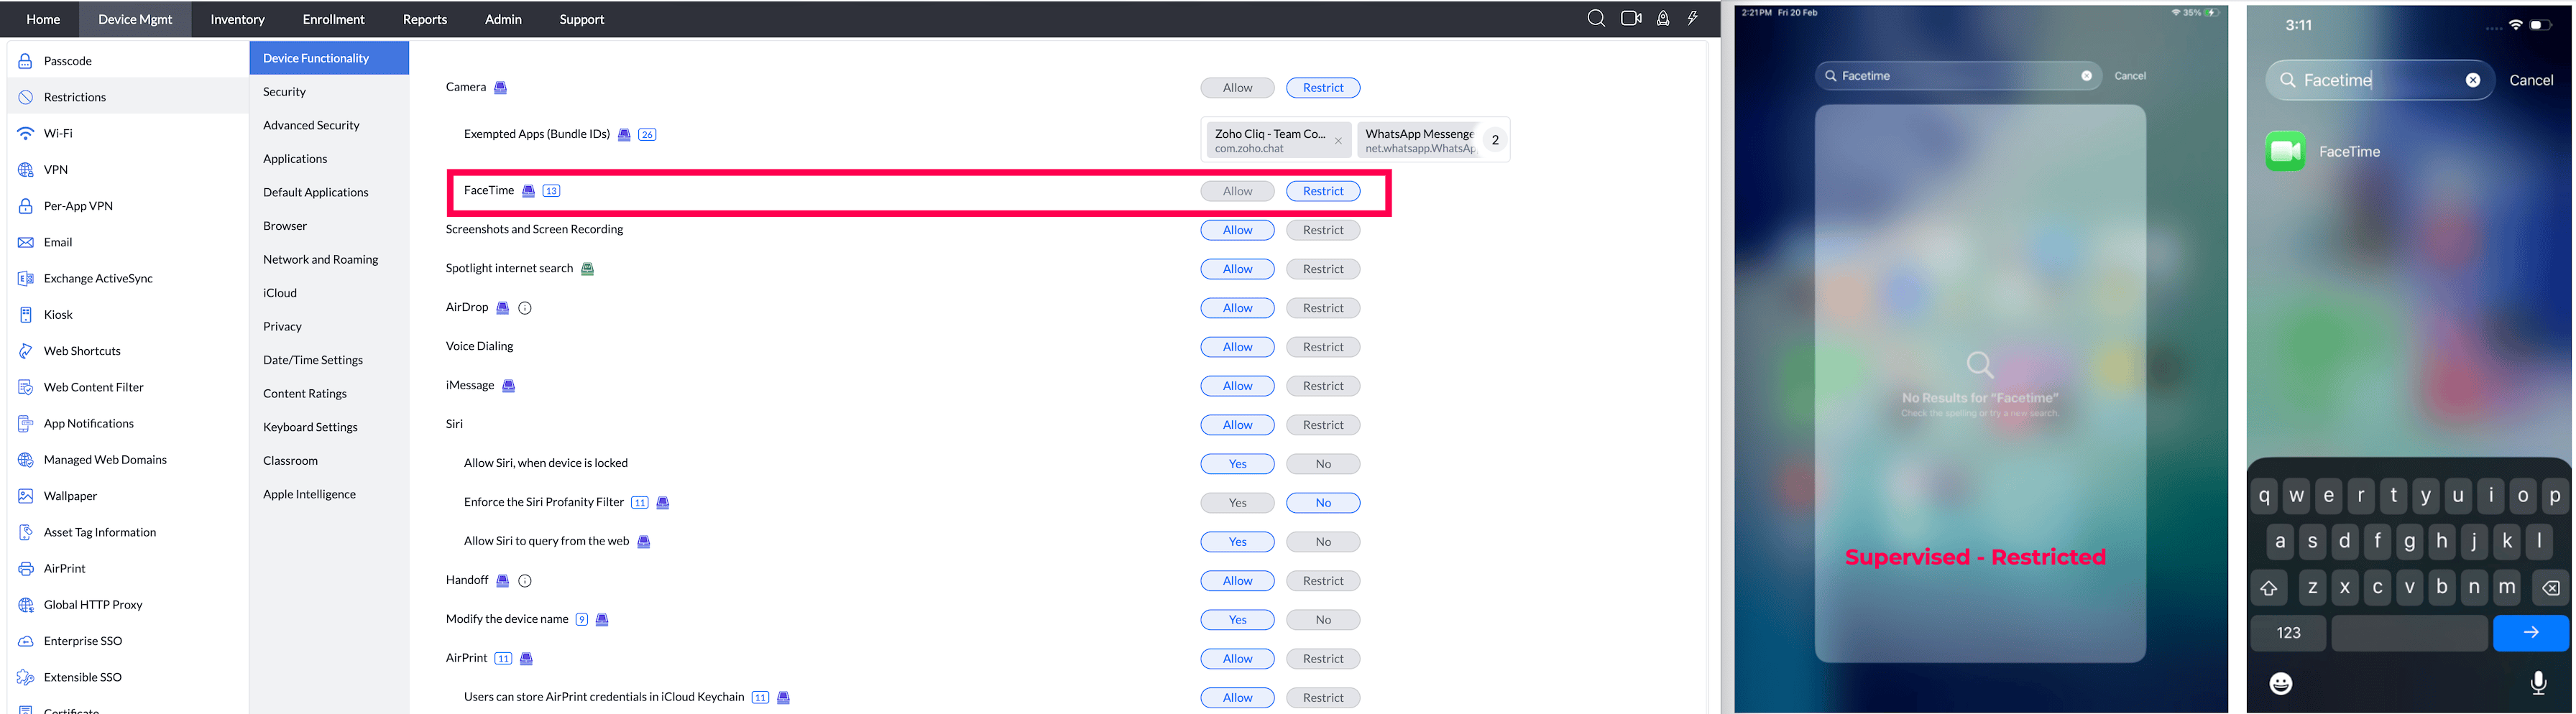Click the iPad Facetime search field
2576x714 pixels.
[1958, 76]
